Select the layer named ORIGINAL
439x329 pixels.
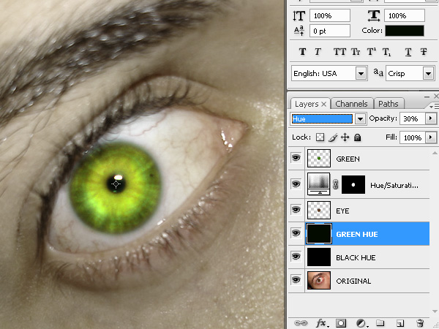pos(353,281)
